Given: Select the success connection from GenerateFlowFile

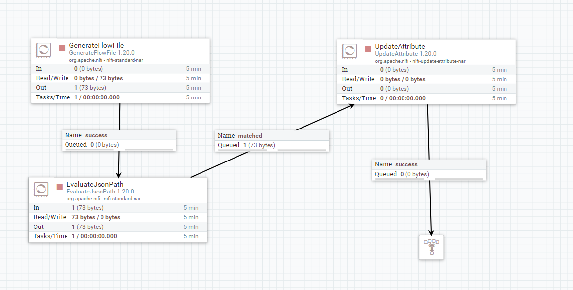Looking at the screenshot, I should click(x=119, y=140).
